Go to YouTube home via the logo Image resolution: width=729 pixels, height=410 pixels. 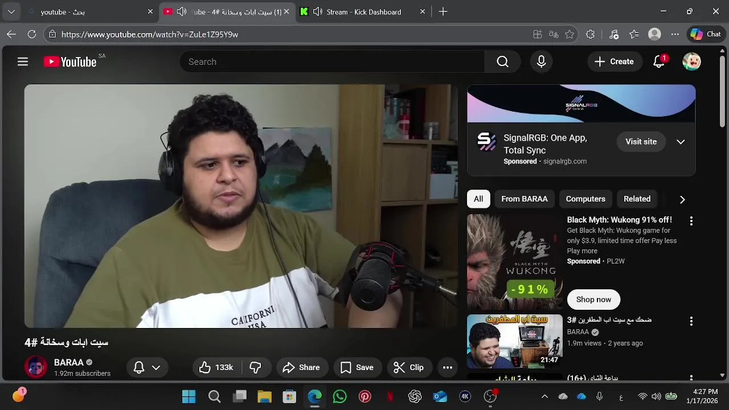(70, 62)
